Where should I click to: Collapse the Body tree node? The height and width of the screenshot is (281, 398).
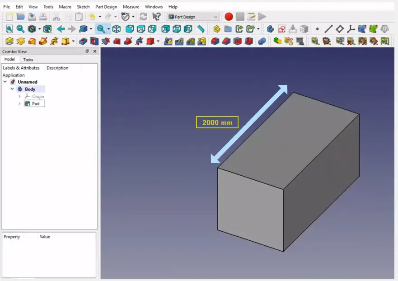(x=12, y=89)
